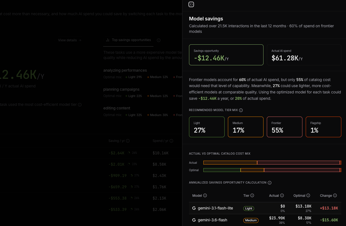Click the $23.90K actual value
Viewport: 346px width, 226px height.
click(x=277, y=218)
